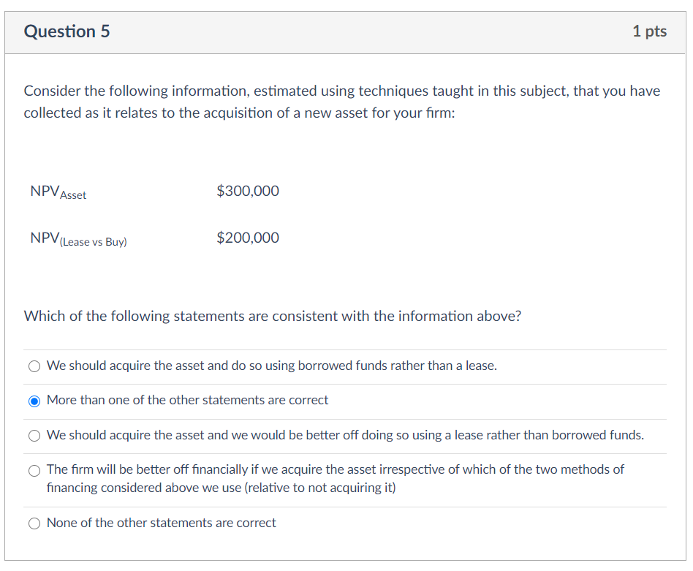Choose the 'better off using a lease' radio button
The width and height of the screenshot is (693, 571).
point(34,436)
